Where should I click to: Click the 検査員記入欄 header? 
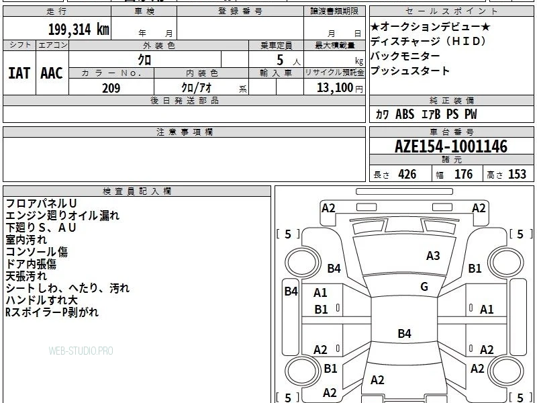pos(137,191)
